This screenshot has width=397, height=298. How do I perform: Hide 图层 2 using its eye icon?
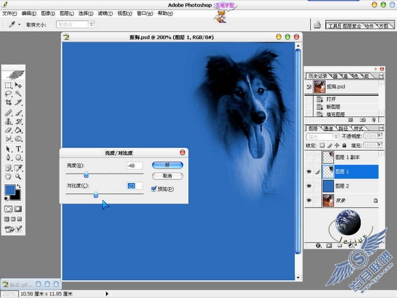(x=309, y=186)
